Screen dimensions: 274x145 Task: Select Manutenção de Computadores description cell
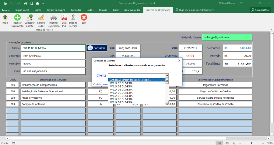coord(53,85)
